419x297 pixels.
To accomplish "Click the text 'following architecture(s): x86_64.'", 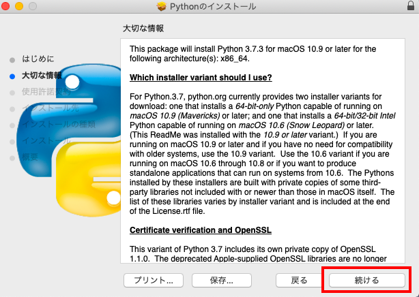I will pyautogui.click(x=190, y=59).
